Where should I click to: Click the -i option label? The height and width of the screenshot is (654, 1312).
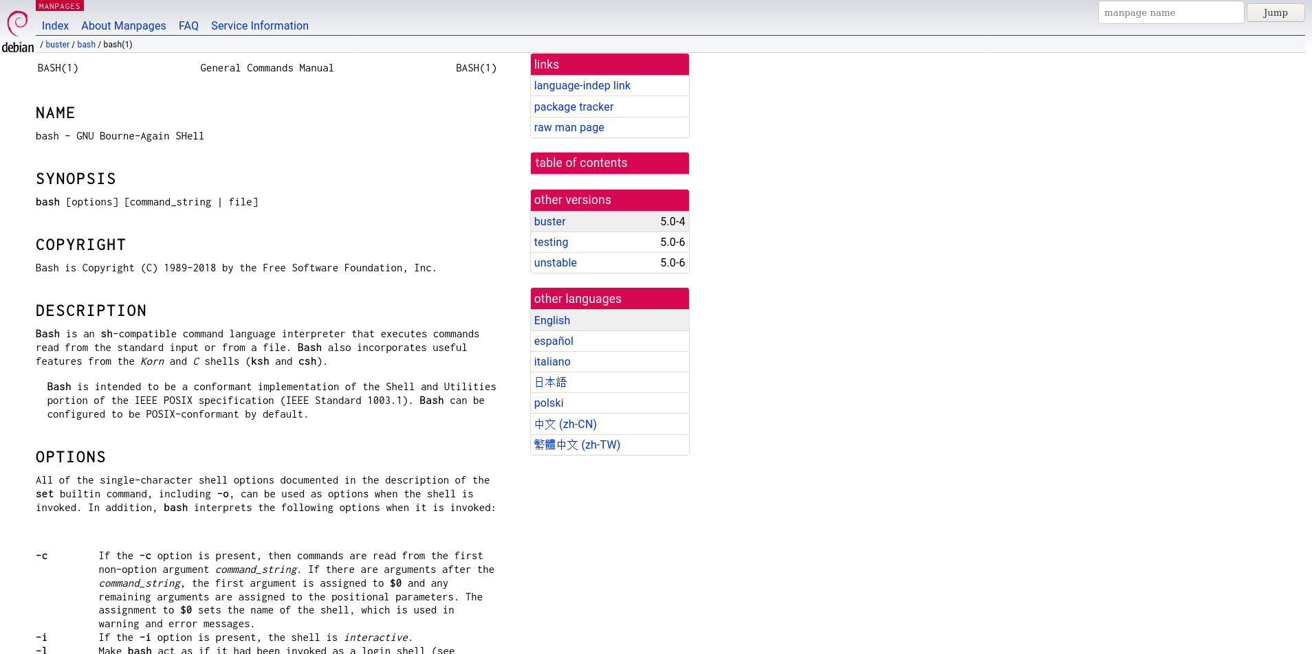tap(42, 638)
